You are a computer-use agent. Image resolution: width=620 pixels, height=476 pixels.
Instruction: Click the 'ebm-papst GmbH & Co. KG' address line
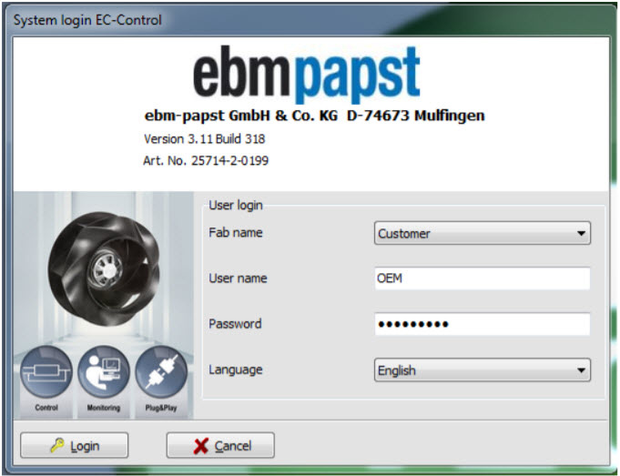(314, 116)
